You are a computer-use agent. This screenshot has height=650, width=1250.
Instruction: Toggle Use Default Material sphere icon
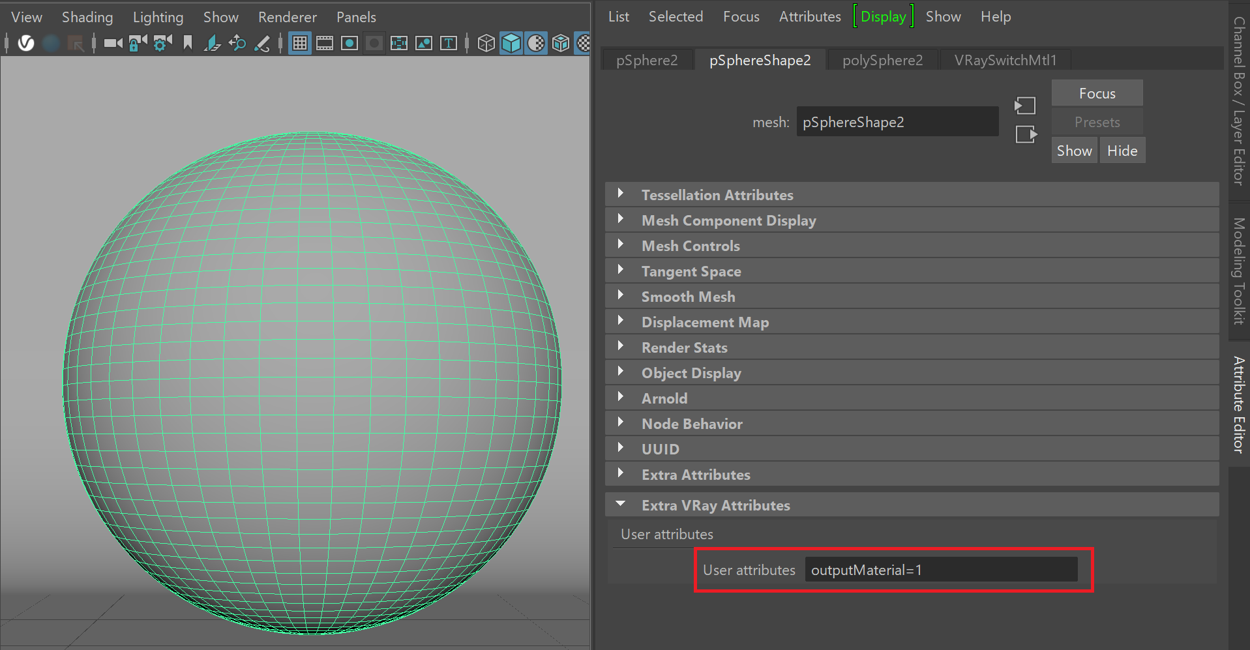(536, 43)
